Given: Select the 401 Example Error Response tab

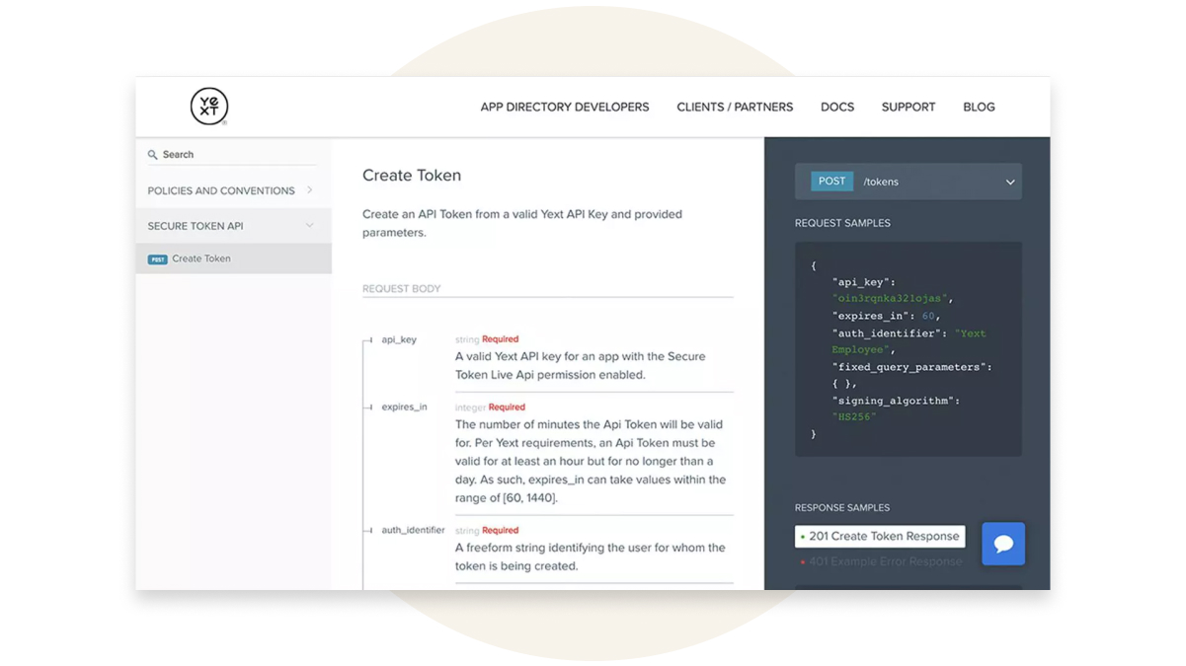Looking at the screenshot, I should coord(880,561).
